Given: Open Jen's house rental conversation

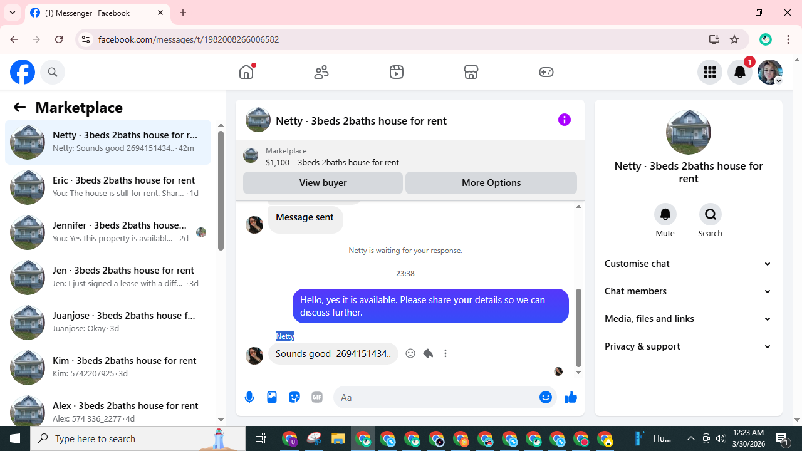Looking at the screenshot, I should [x=108, y=277].
